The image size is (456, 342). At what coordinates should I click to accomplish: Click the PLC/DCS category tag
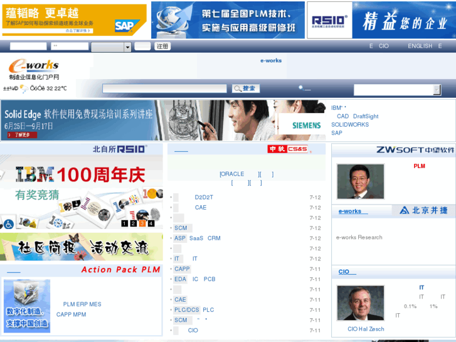pyautogui.click(x=187, y=310)
